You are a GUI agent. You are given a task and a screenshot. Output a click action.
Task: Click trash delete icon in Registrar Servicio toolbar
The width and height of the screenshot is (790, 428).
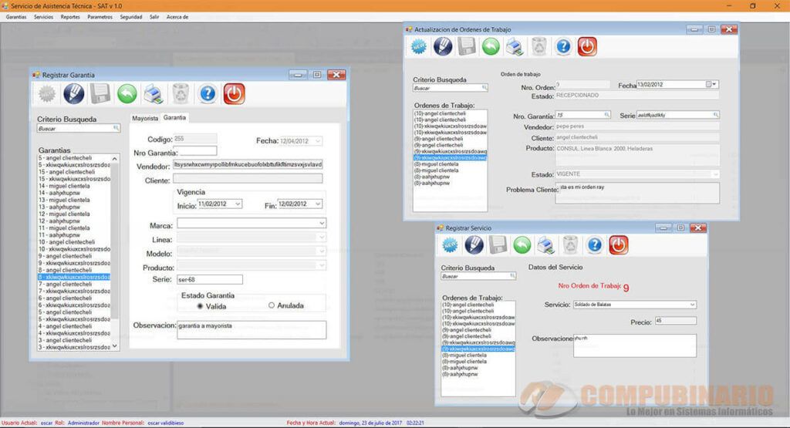tap(570, 245)
